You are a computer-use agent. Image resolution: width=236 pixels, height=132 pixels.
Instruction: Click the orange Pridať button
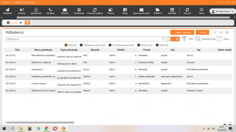pos(202,32)
